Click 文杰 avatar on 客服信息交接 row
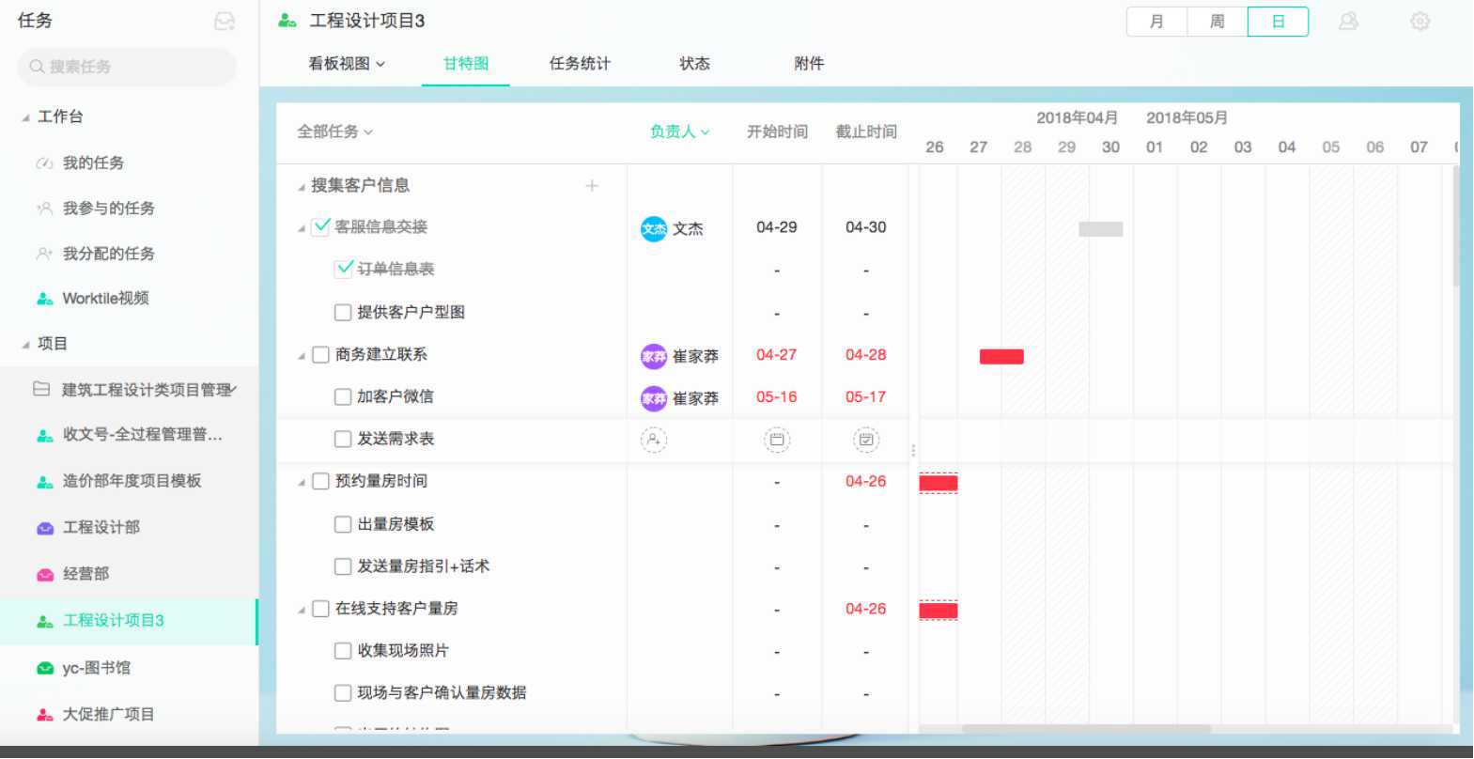Screen dimensions: 1474x759 point(654,228)
